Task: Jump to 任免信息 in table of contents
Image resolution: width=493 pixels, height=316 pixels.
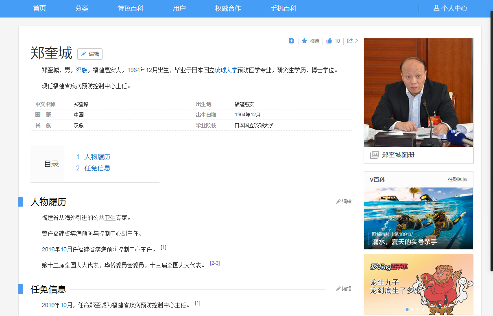Action: [x=97, y=168]
